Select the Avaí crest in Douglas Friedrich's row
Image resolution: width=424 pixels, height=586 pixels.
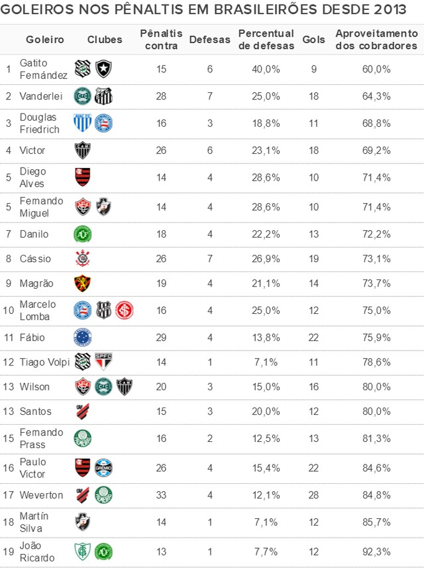[x=81, y=123]
